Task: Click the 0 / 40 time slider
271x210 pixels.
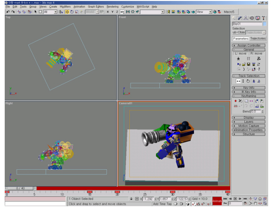Action: tap(20, 188)
